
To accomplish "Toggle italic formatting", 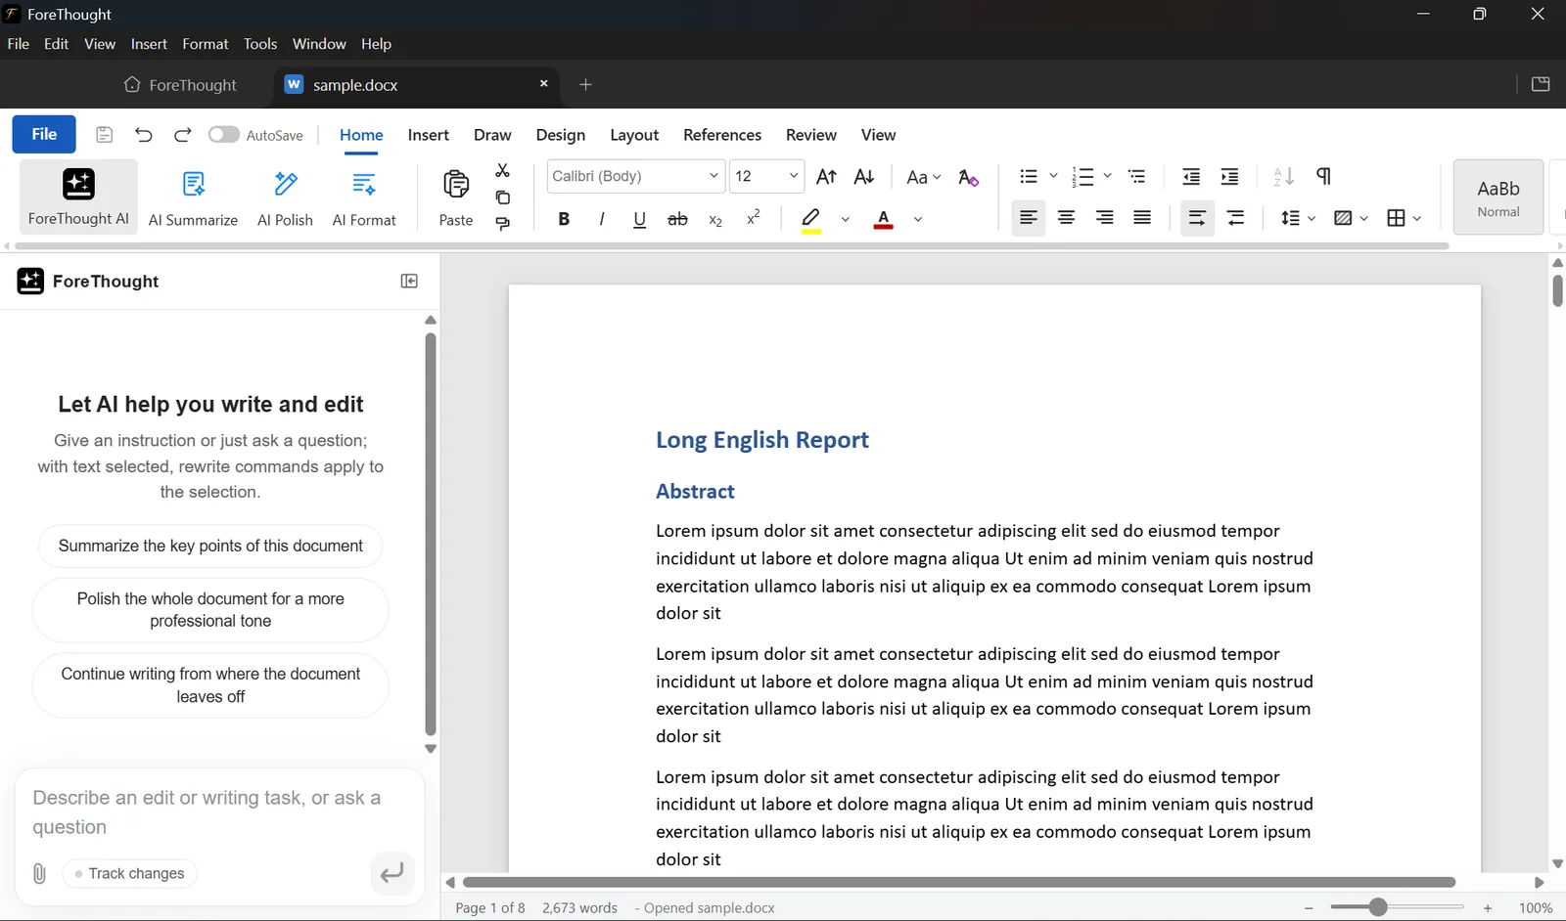I will coord(602,219).
